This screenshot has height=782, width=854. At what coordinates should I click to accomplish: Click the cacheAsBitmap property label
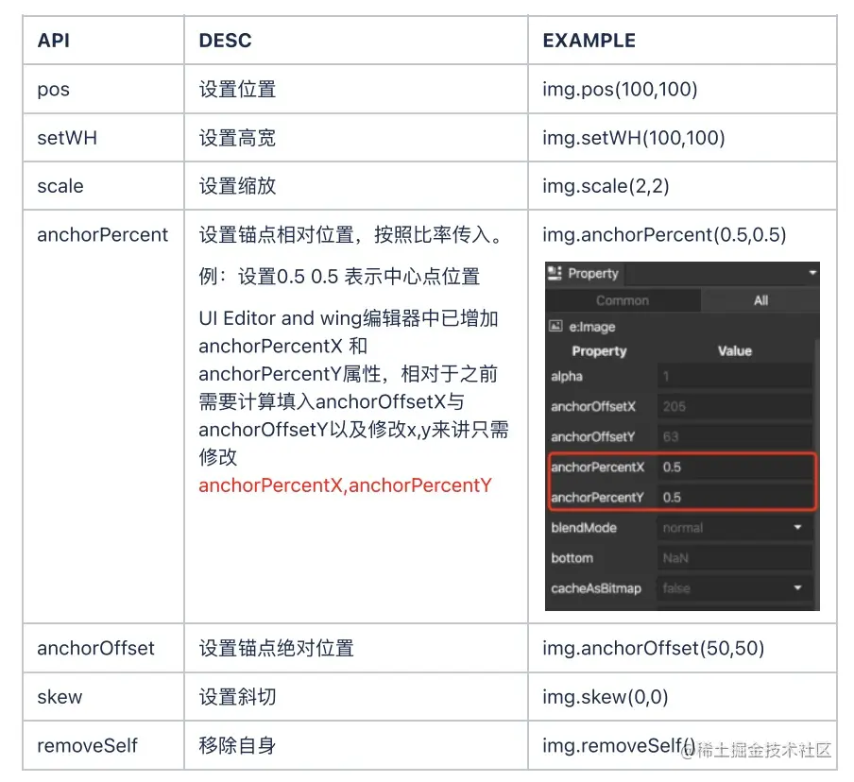pos(596,588)
